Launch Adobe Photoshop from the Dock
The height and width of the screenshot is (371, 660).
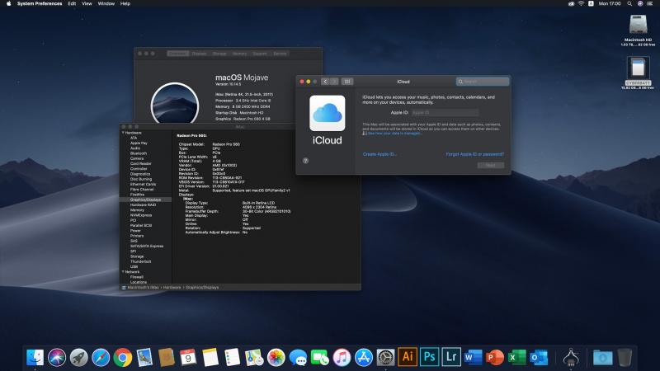click(429, 357)
